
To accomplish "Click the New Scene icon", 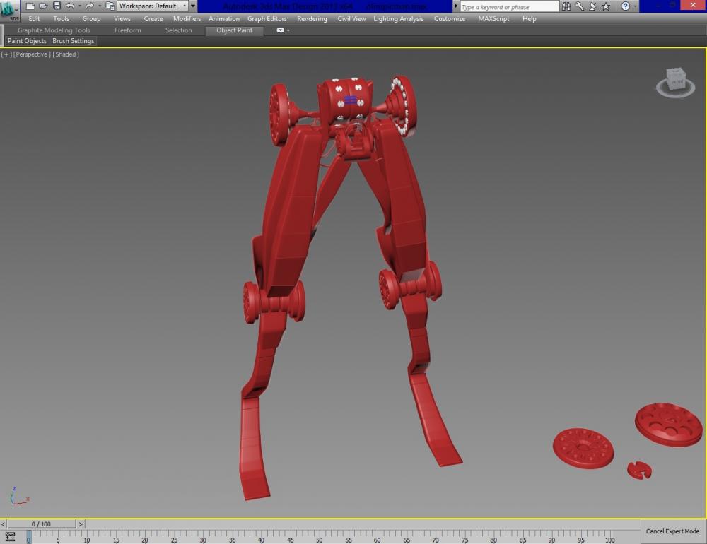I will (x=30, y=6).
